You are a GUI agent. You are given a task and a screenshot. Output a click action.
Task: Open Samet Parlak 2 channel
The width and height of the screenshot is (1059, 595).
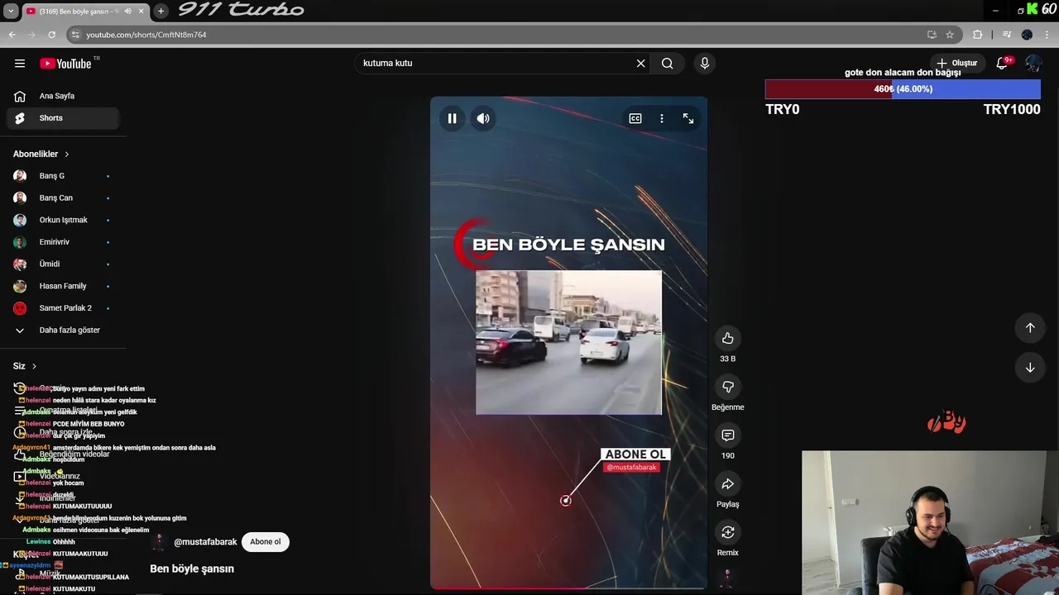(x=63, y=308)
